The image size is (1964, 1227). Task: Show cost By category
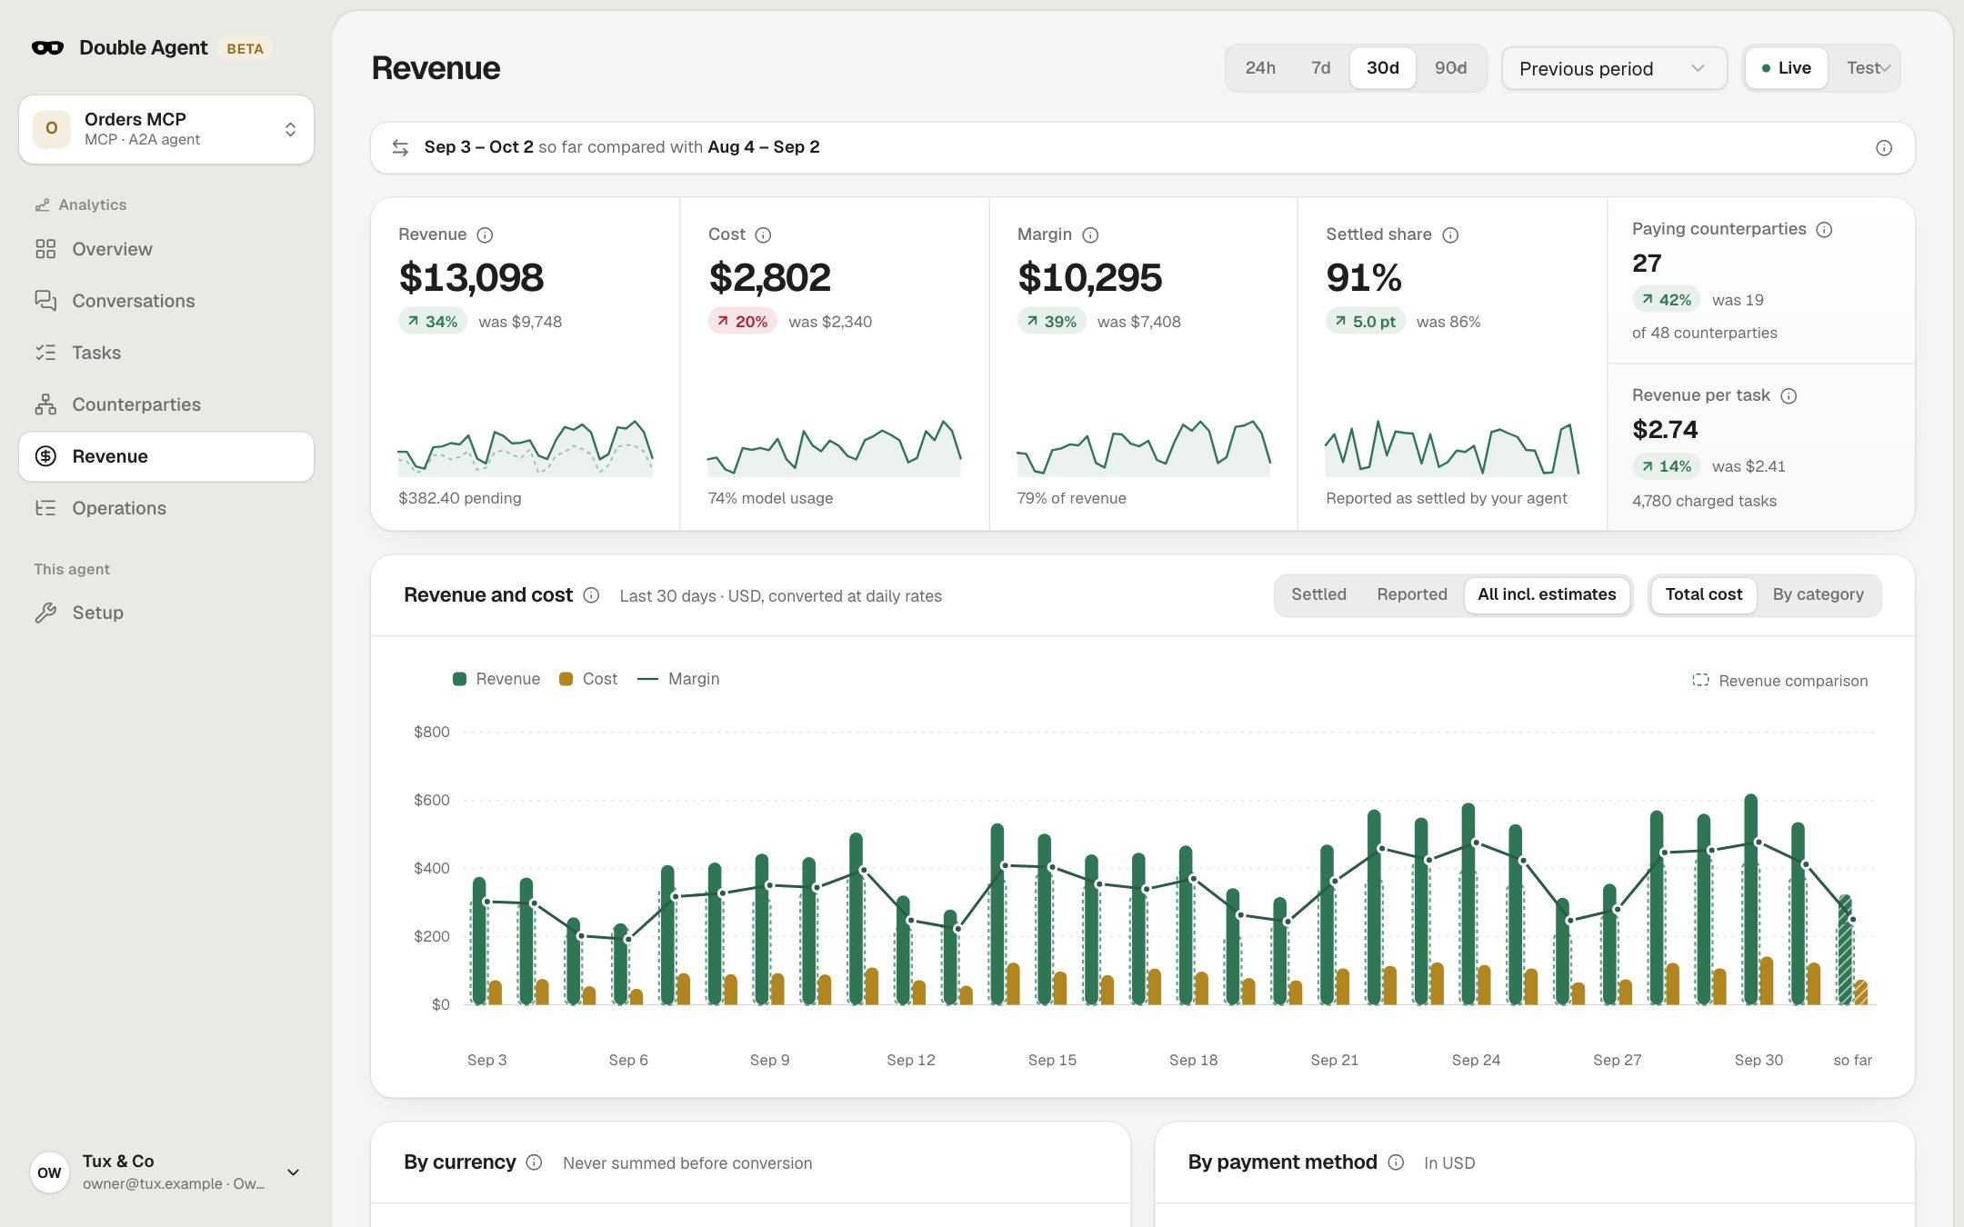point(1818,594)
